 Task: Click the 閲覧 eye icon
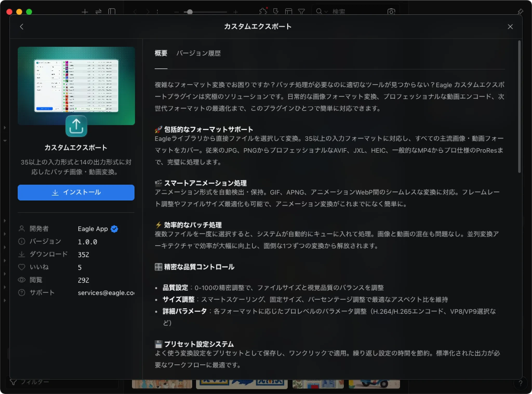22,280
